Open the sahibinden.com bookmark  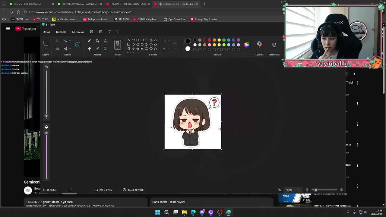65,19
